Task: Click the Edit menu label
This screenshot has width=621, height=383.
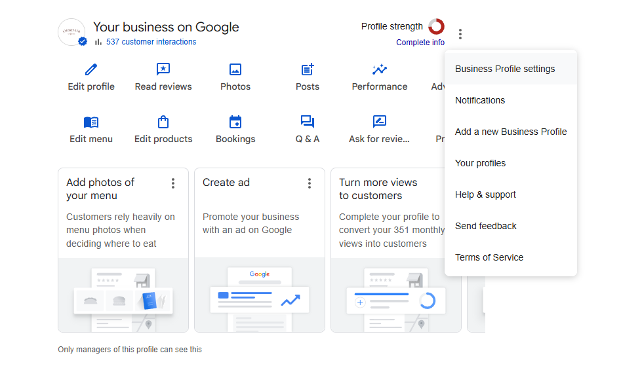Action: [91, 139]
